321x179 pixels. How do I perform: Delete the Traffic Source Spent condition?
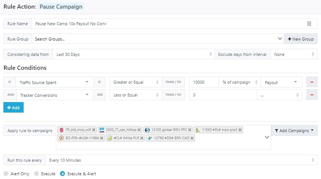click(x=312, y=82)
